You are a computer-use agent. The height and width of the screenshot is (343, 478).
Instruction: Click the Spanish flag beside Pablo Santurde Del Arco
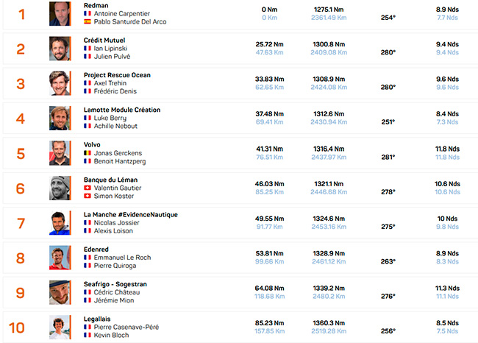point(88,21)
